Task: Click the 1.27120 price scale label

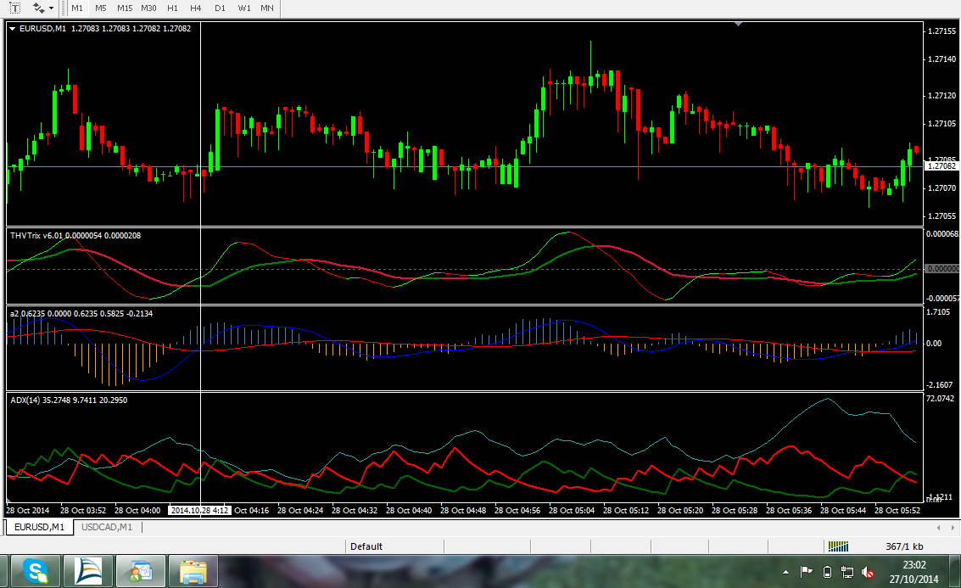Action: [942, 96]
